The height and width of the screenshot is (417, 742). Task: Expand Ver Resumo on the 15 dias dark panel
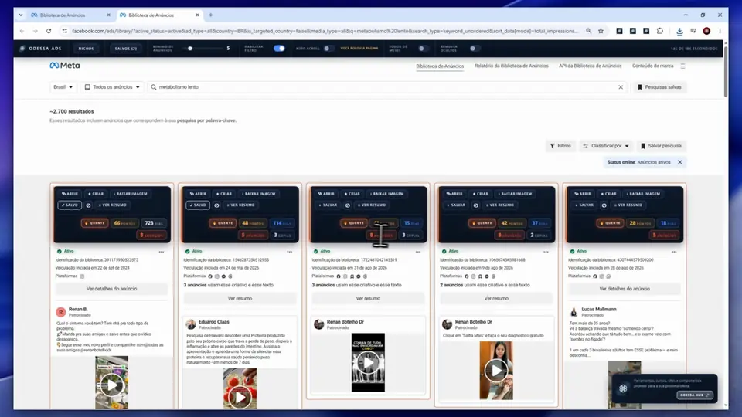372,205
